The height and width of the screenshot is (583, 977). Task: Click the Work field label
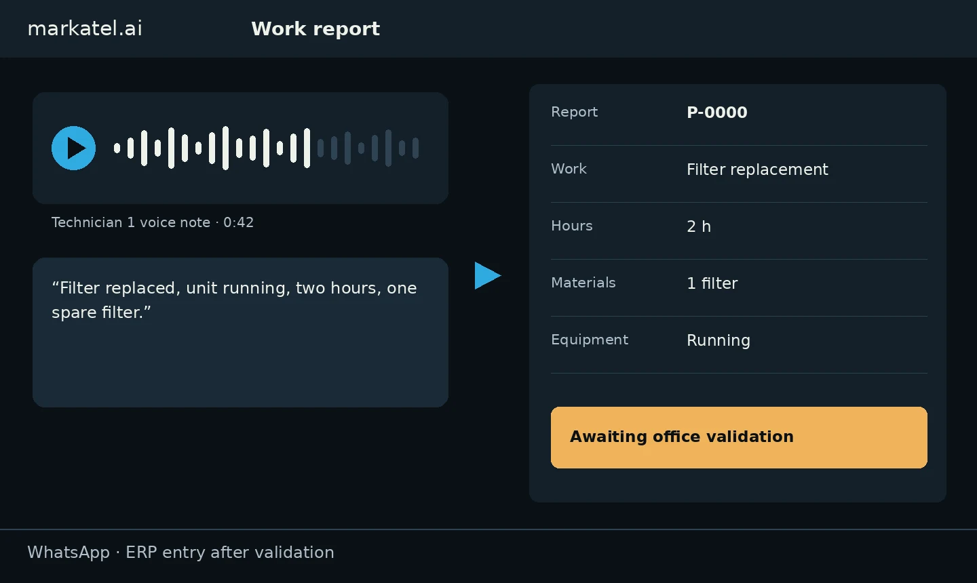569,169
